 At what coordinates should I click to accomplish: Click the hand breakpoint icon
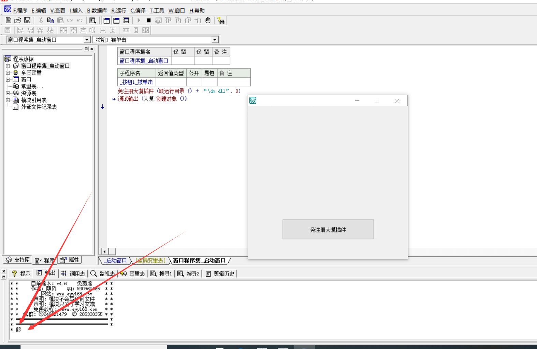click(x=208, y=20)
